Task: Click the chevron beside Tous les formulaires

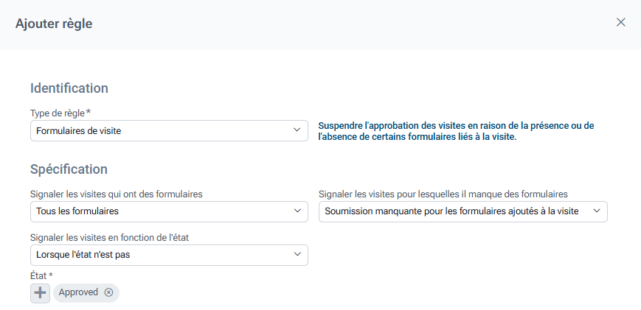Action: [297, 211]
